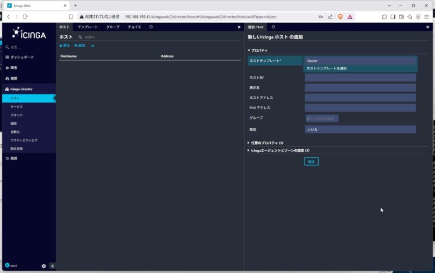Sort by Address column header
Image resolution: width=435 pixels, height=273 pixels.
point(167,56)
